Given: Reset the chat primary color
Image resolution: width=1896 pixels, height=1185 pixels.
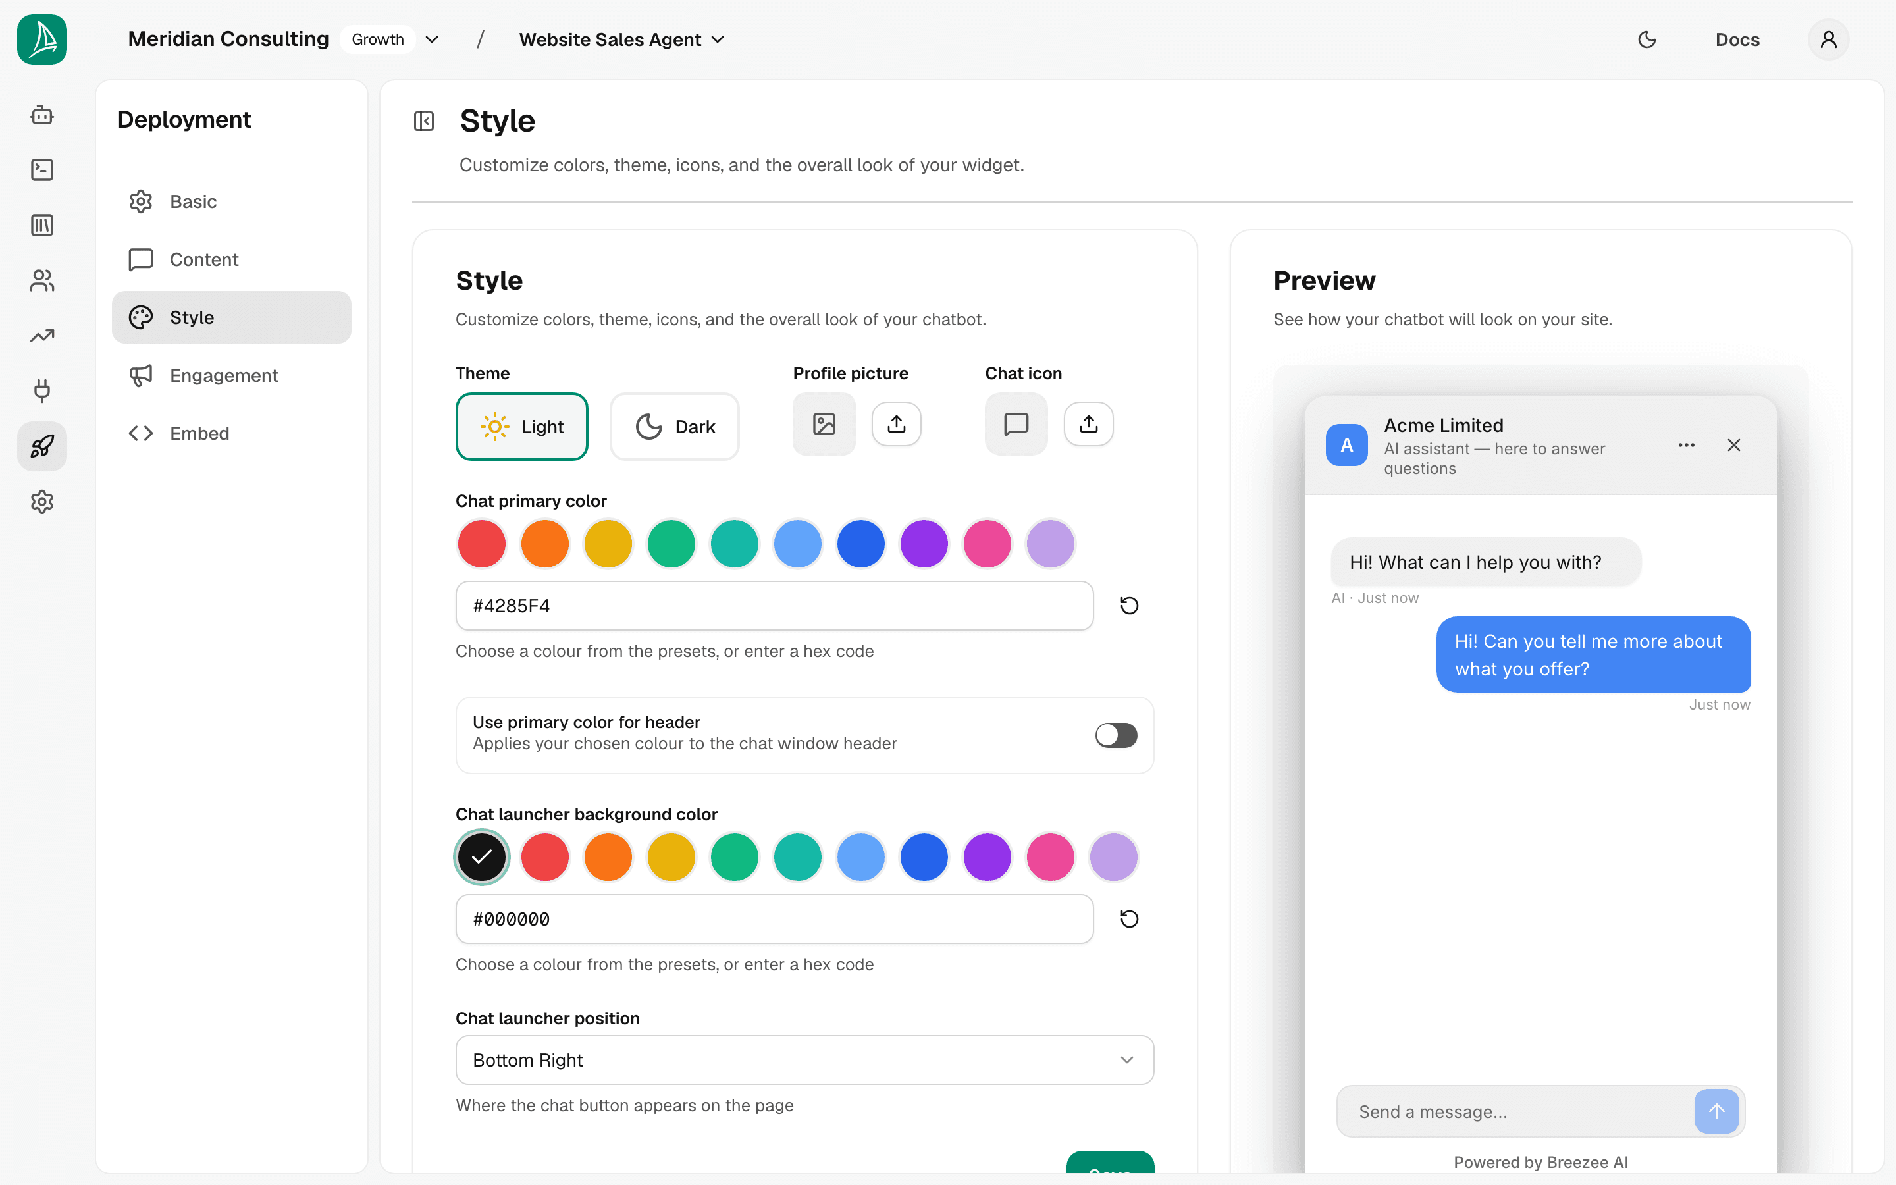Looking at the screenshot, I should (x=1129, y=605).
